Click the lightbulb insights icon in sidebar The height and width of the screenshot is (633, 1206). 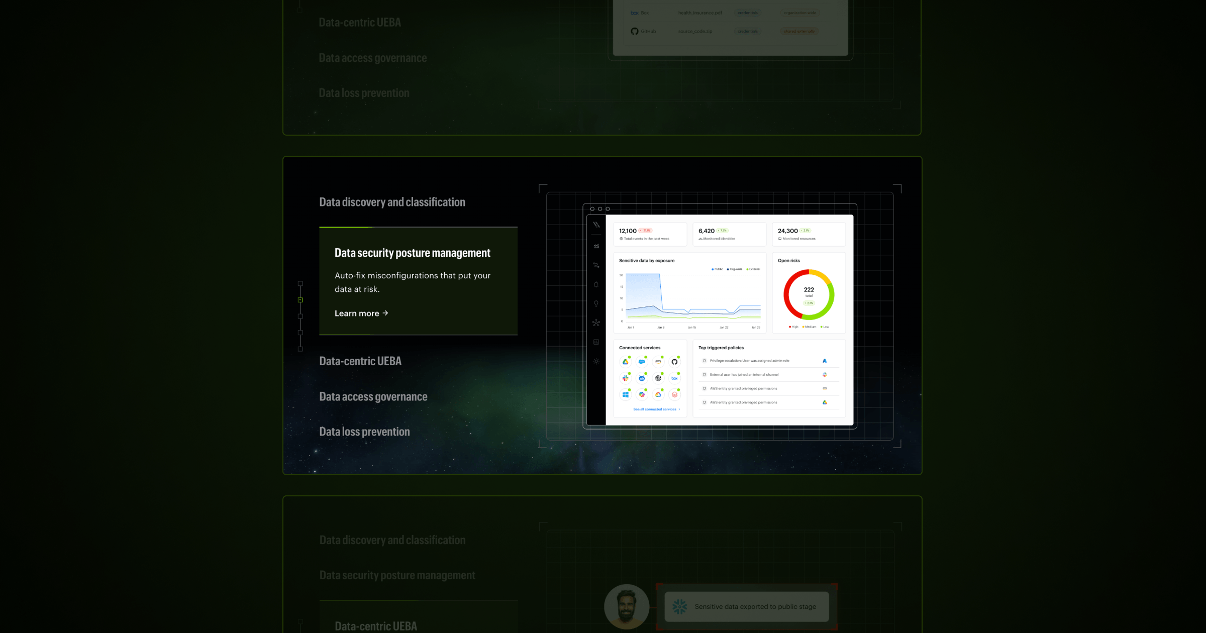596,303
